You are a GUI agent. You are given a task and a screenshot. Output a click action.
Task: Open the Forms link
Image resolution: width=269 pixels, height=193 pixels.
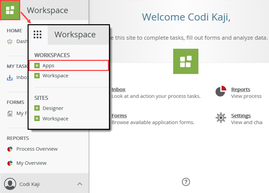tap(119, 116)
